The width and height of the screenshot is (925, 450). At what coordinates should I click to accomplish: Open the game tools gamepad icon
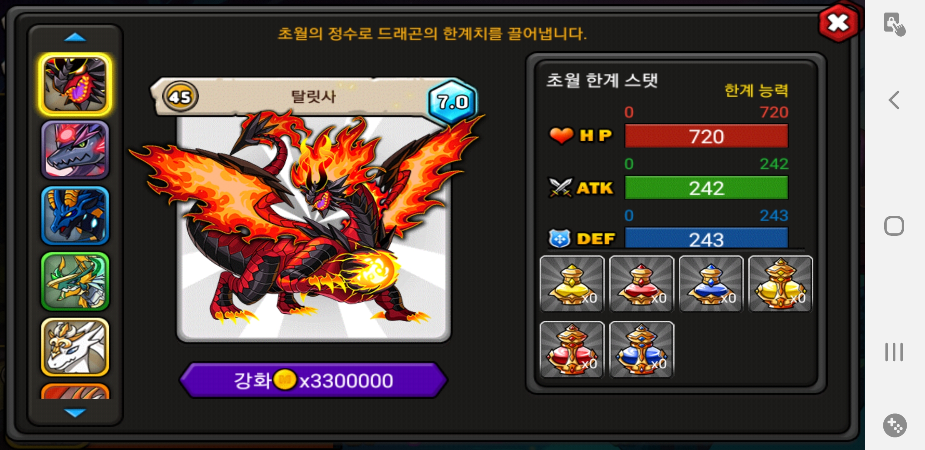click(x=895, y=425)
